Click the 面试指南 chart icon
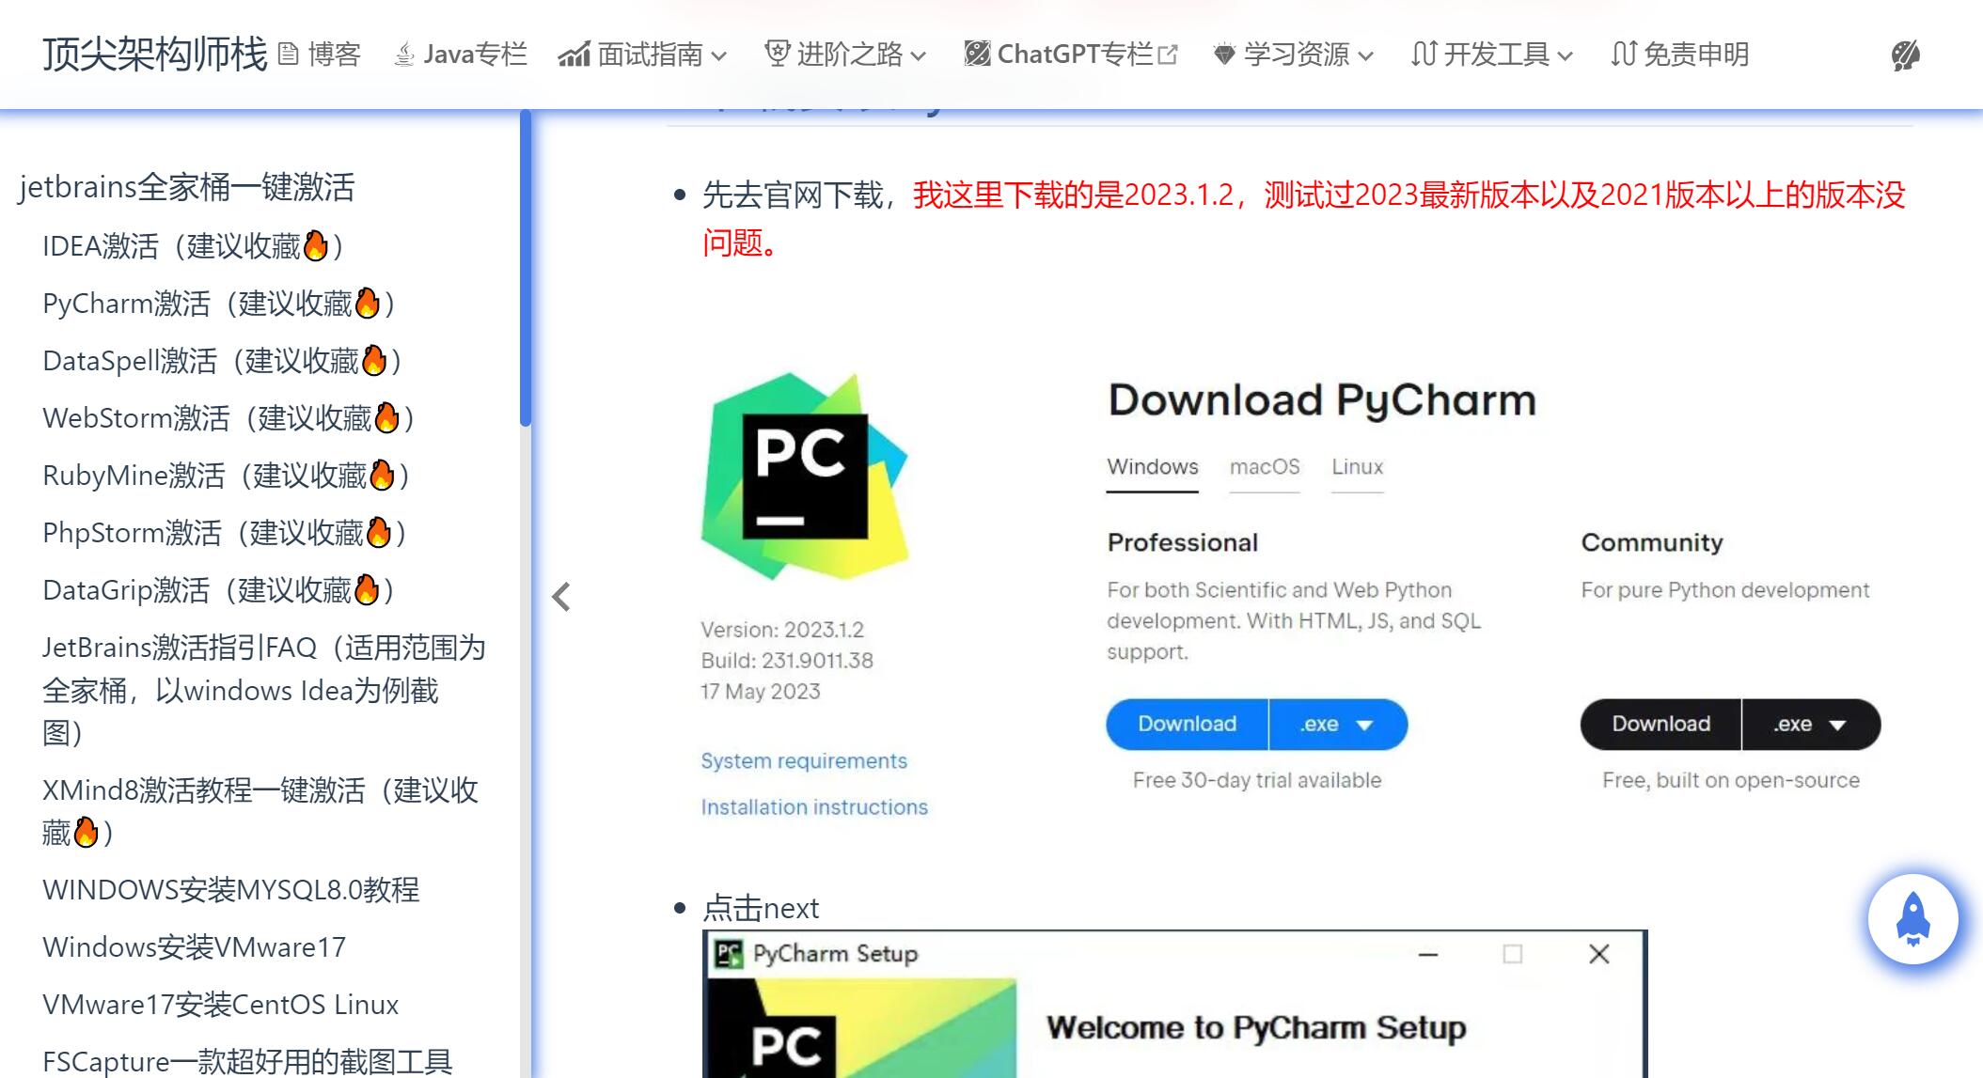This screenshot has height=1078, width=1983. (574, 55)
